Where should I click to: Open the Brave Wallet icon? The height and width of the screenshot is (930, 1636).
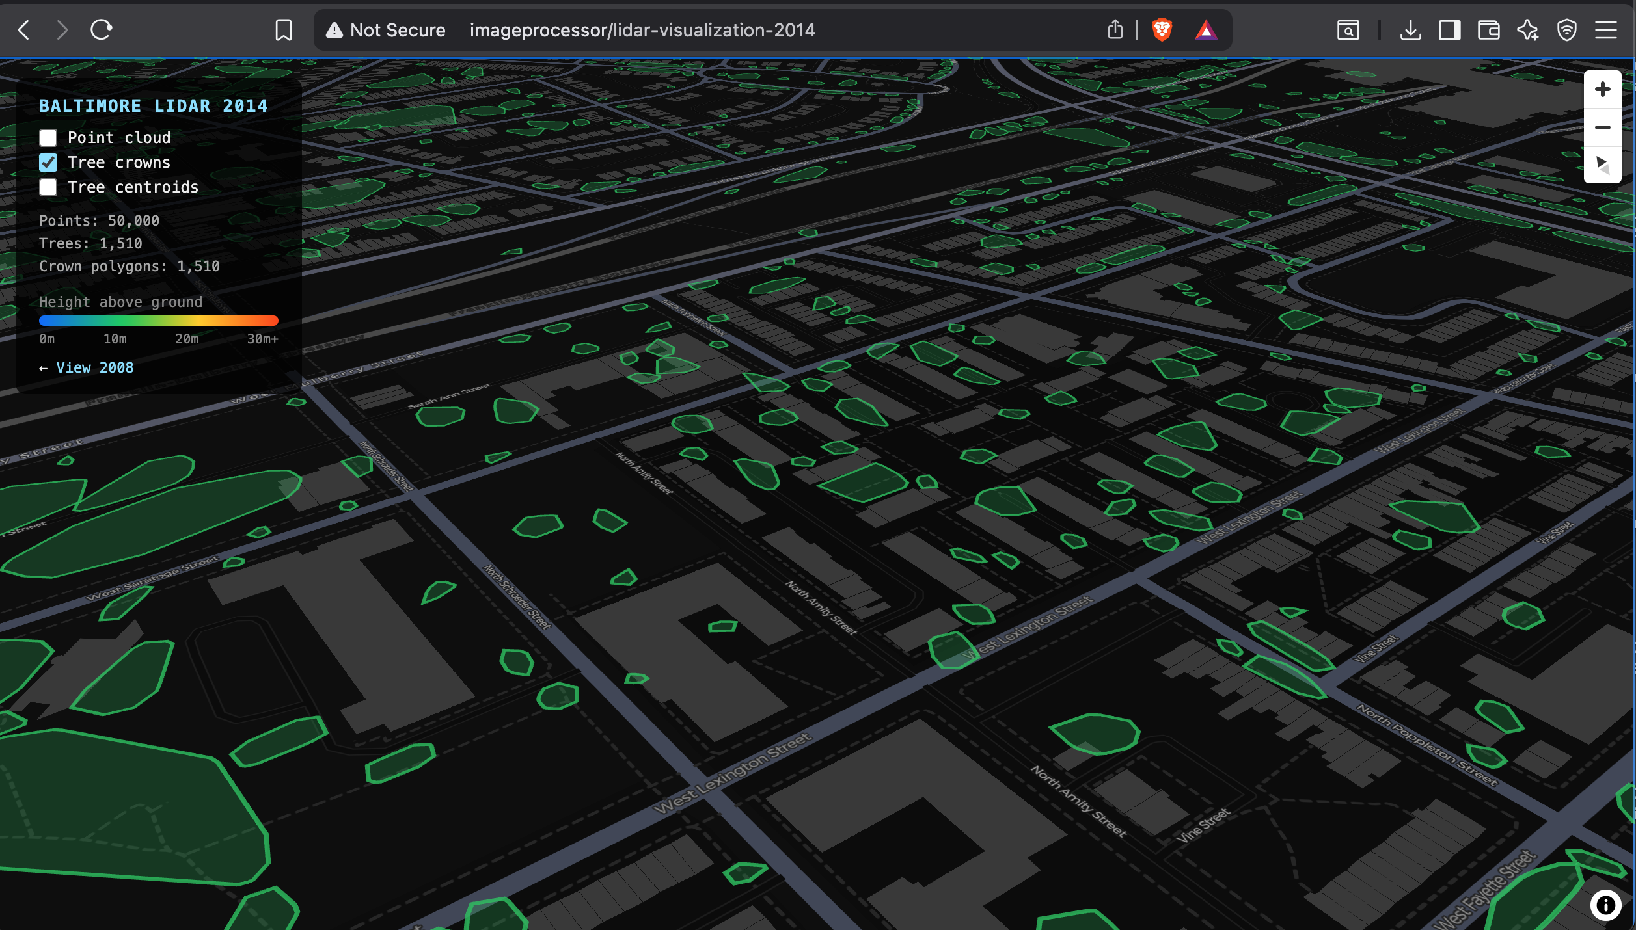point(1489,29)
